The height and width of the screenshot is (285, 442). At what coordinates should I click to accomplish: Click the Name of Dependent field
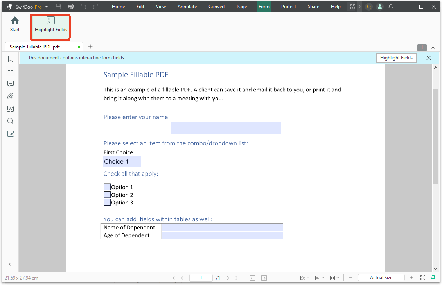pos(222,227)
